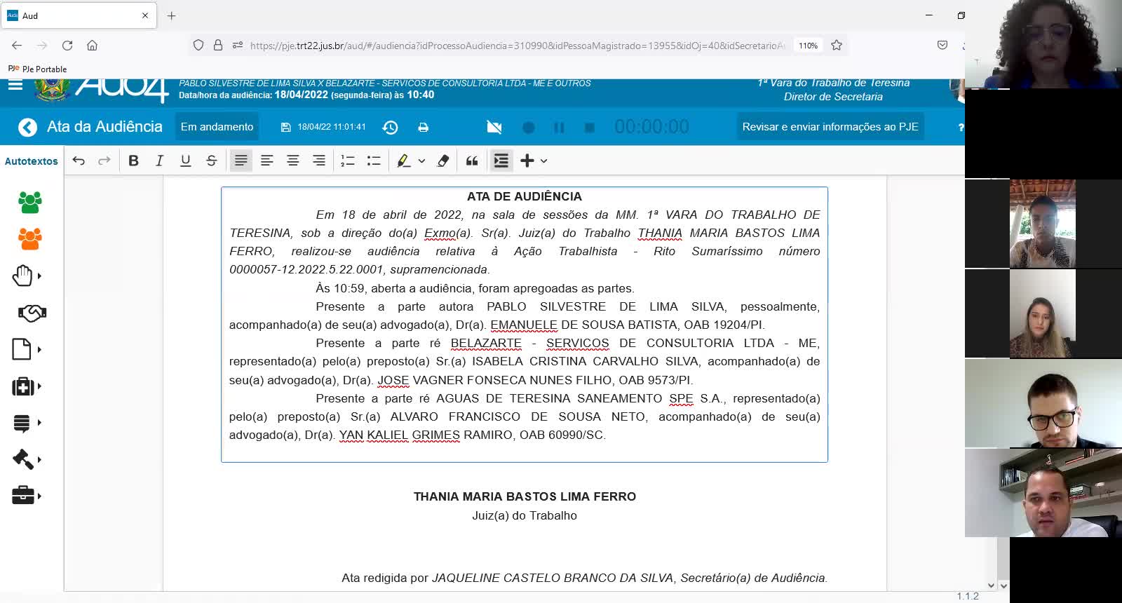Print the ata with the printer icon

coord(424,127)
